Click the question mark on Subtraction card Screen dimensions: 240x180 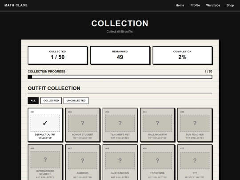click(x=120, y=160)
